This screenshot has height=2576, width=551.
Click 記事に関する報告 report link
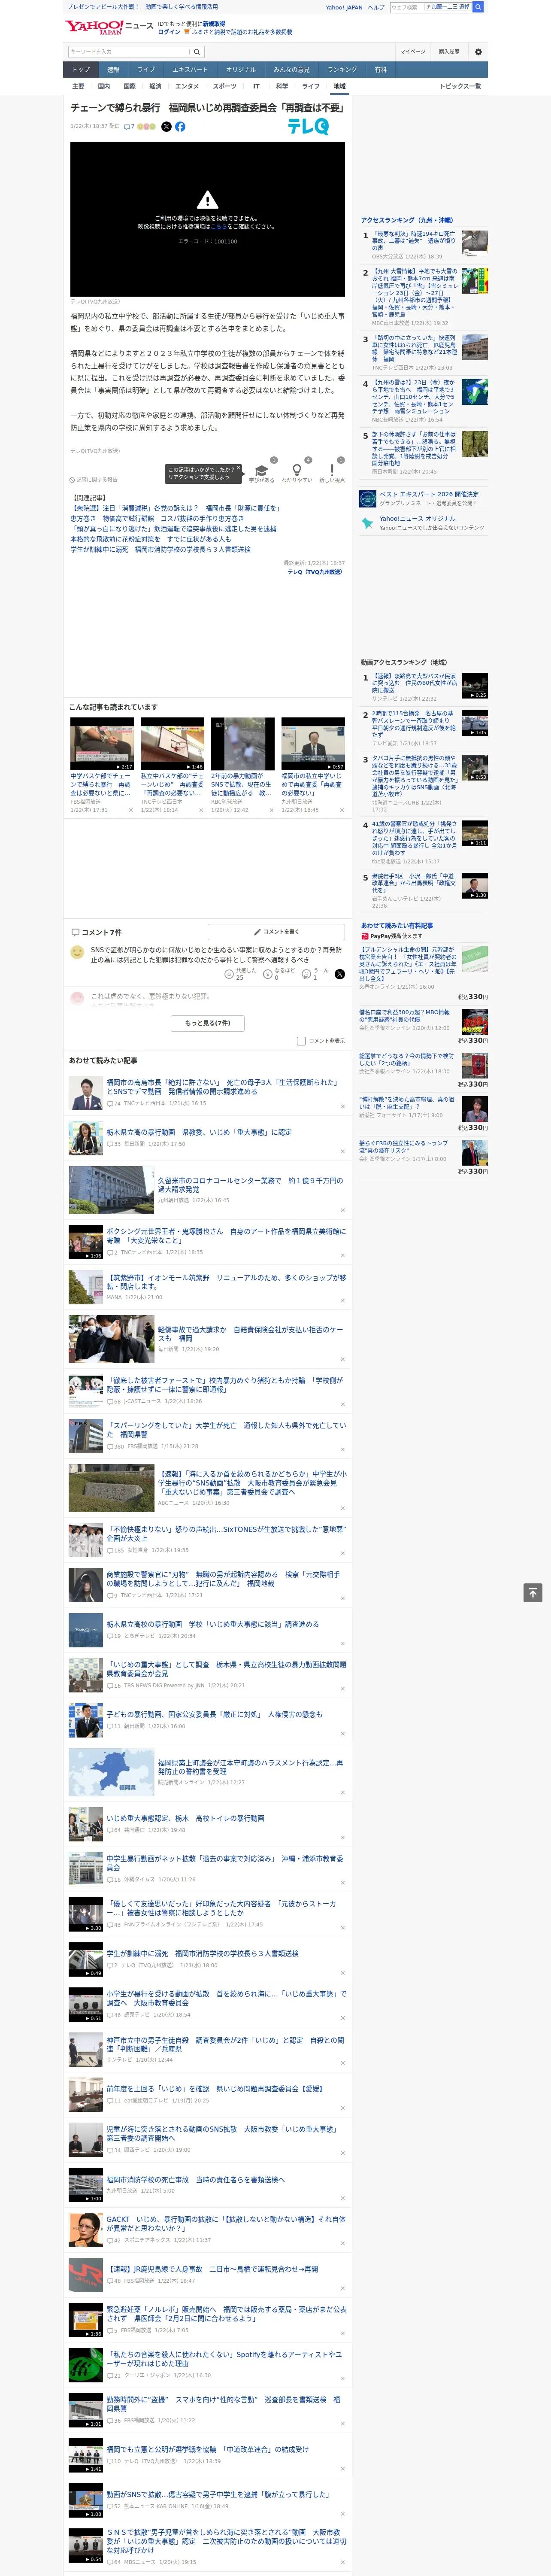(x=94, y=479)
